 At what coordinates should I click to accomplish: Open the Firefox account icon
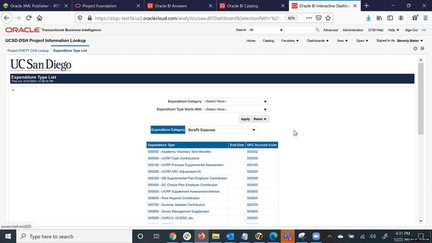click(401, 18)
